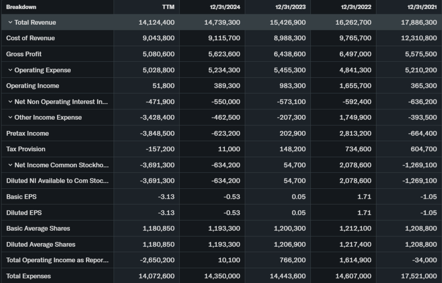Select the TTM column header
The height and width of the screenshot is (283, 442).
168,7
